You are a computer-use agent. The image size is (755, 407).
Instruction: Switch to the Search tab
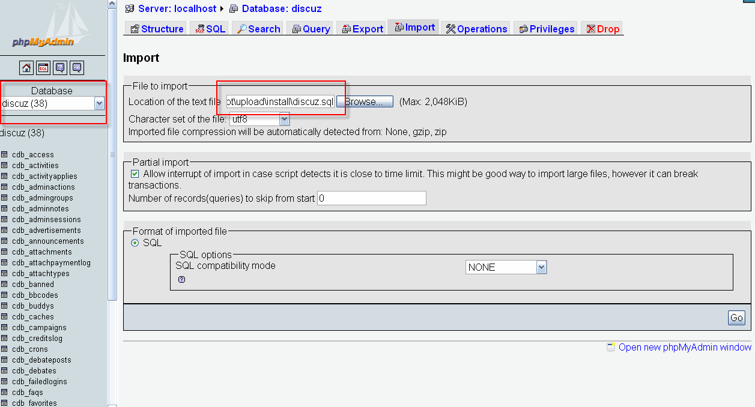tap(258, 29)
